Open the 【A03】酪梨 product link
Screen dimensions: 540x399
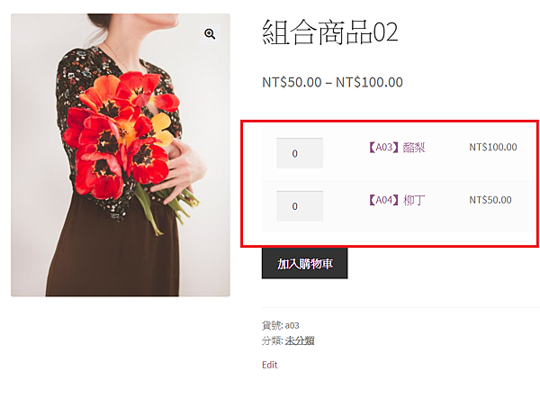(x=396, y=148)
